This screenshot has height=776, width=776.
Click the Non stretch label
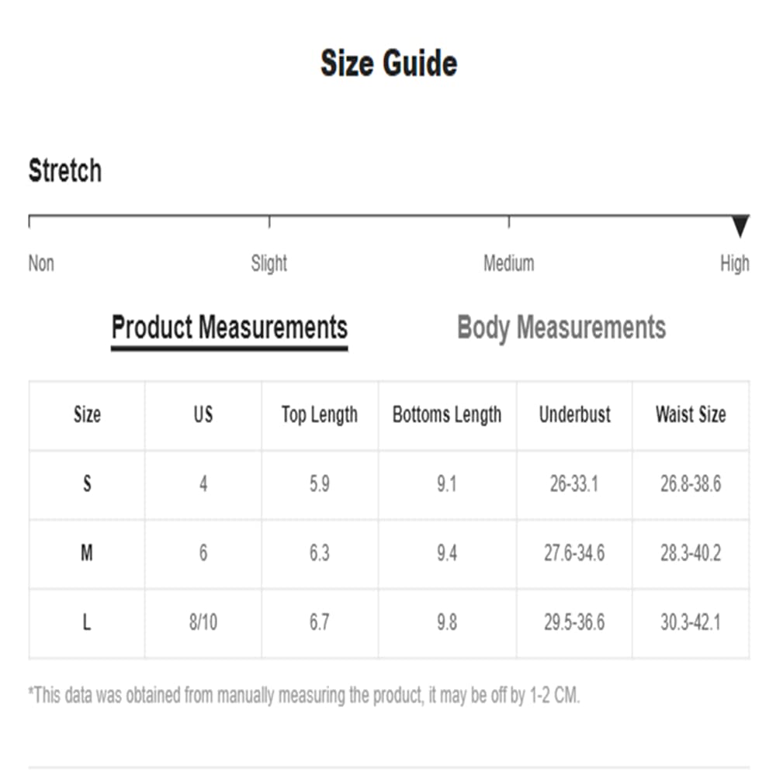pyautogui.click(x=41, y=264)
